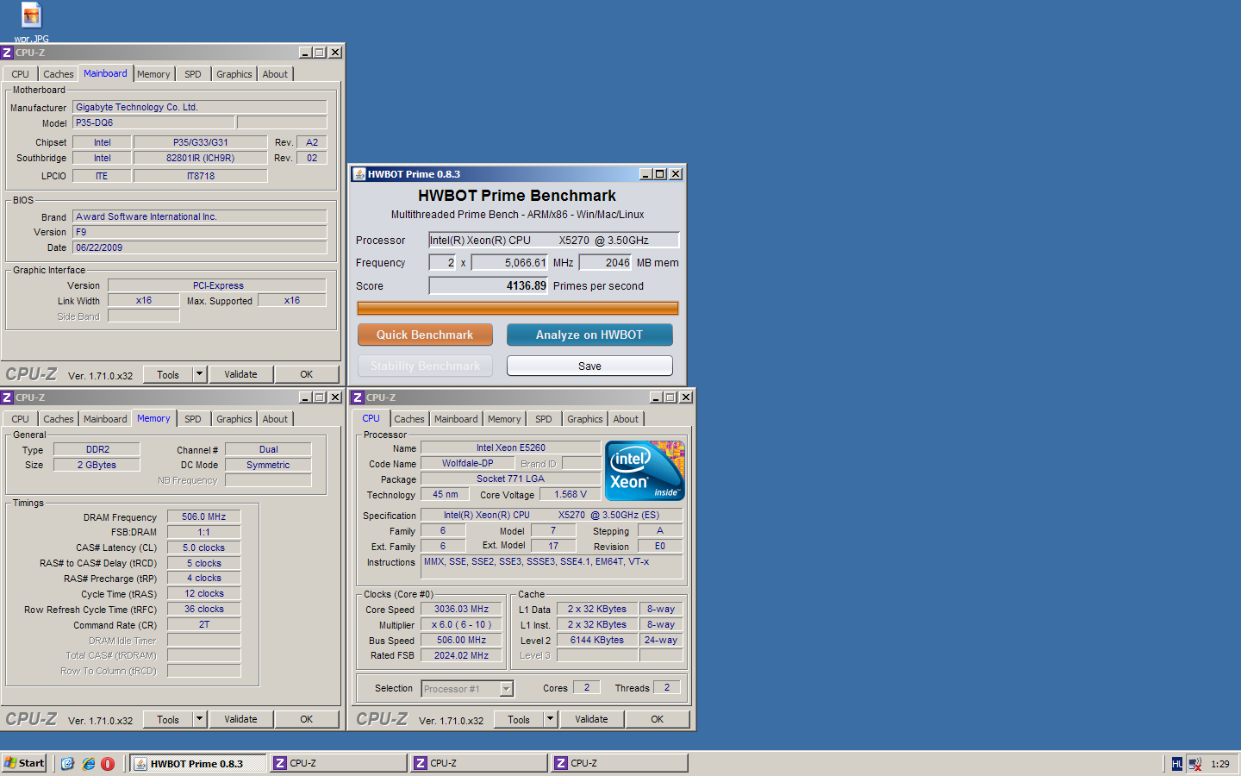Image resolution: width=1241 pixels, height=776 pixels.
Task: Click Tools button in Mainboard CPU-Z window
Action: (x=168, y=374)
